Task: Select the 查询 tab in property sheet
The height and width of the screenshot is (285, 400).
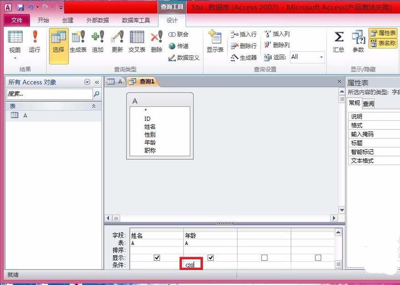Action: pyautogui.click(x=368, y=104)
